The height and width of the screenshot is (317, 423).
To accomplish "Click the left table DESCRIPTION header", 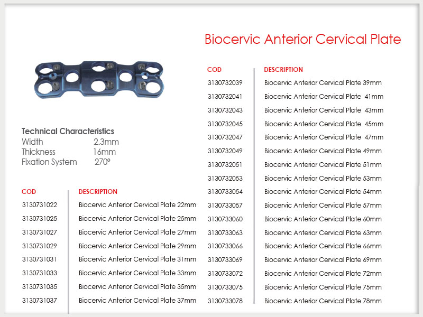I will [x=98, y=192].
